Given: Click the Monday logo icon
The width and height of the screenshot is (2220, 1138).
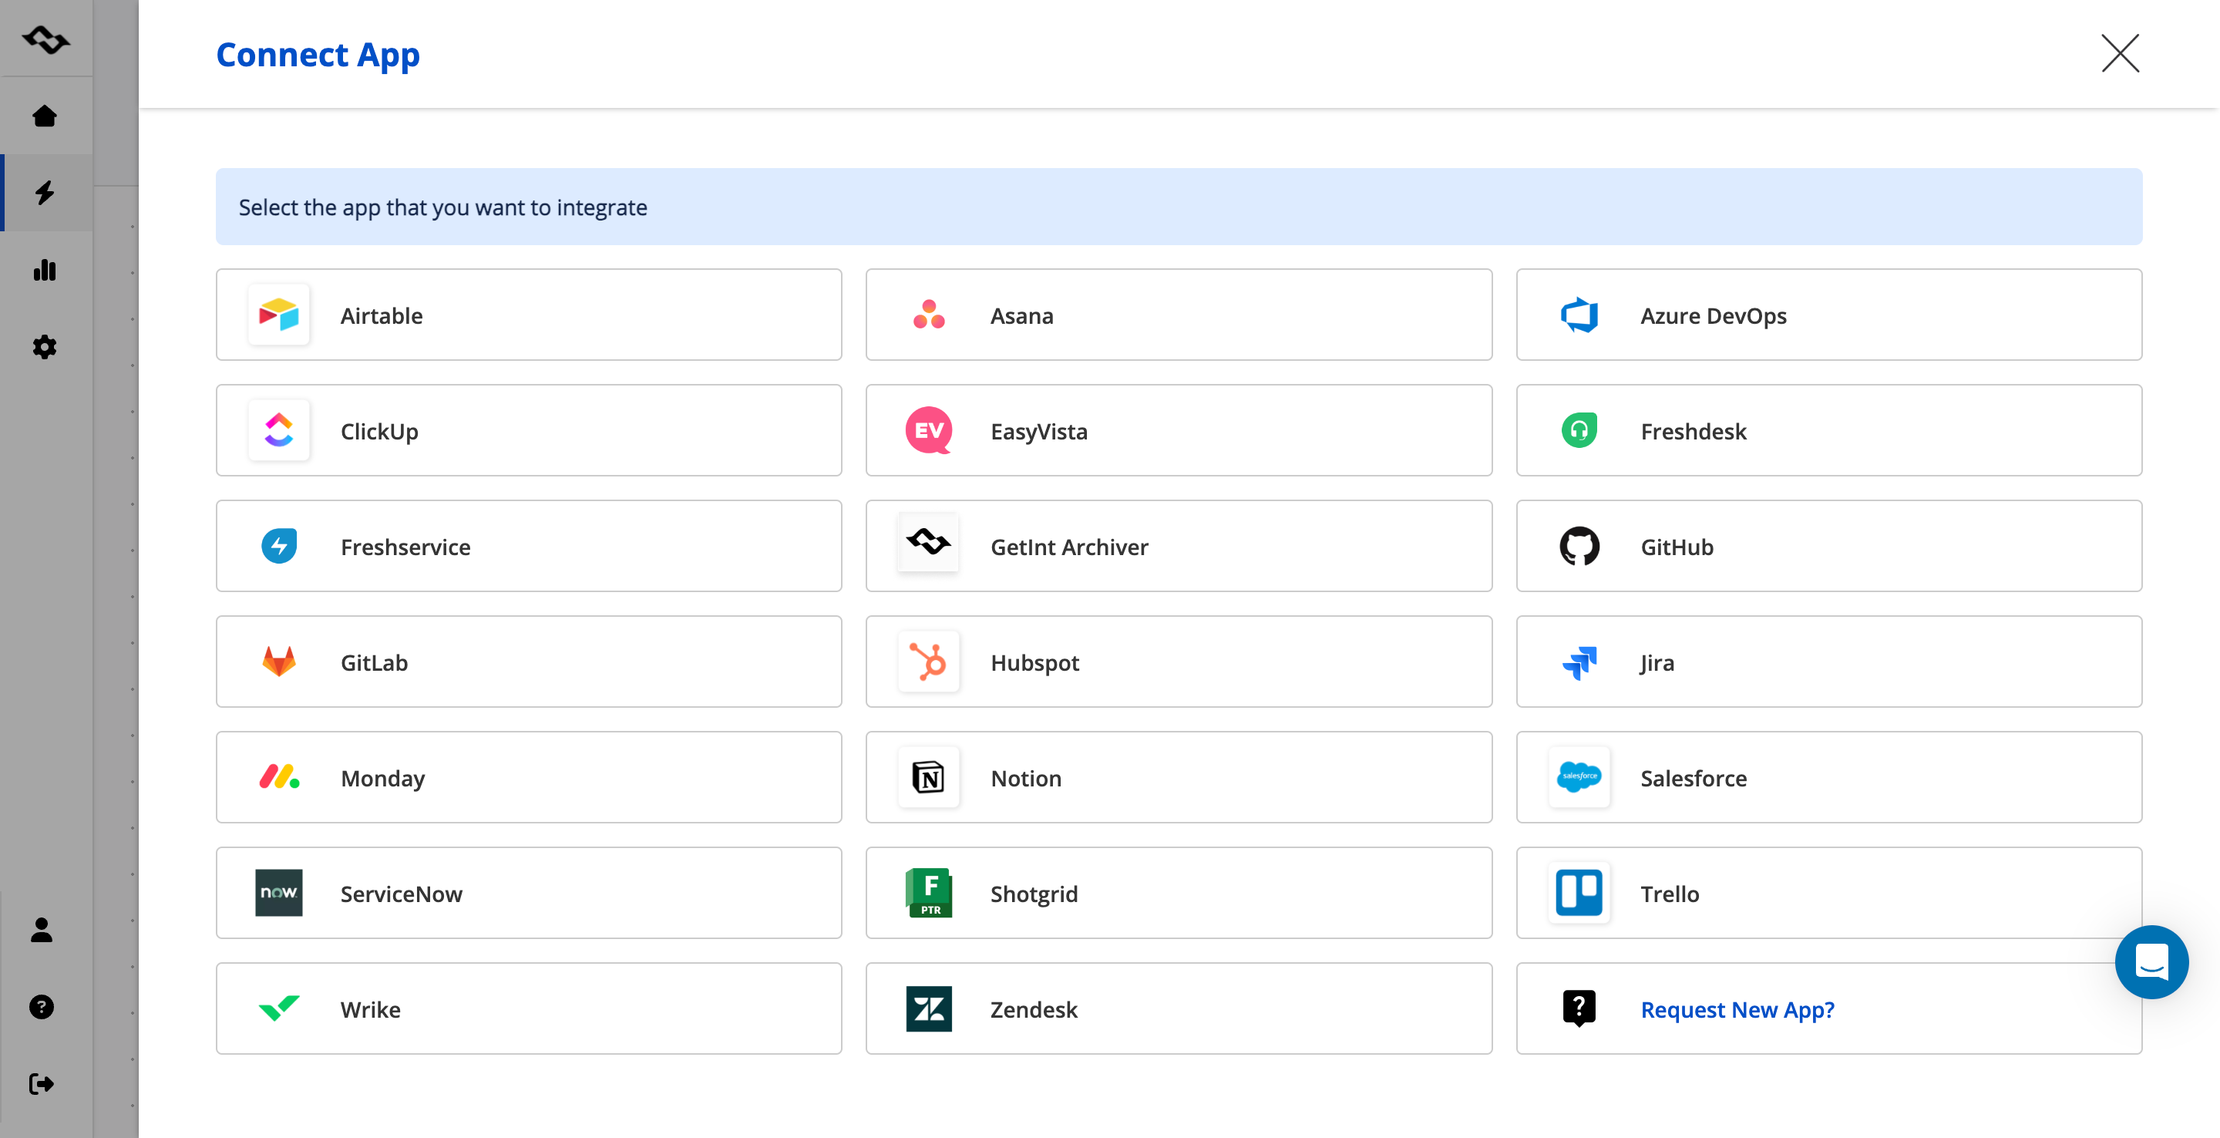Looking at the screenshot, I should (278, 776).
